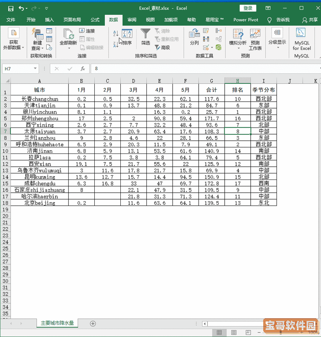Open the 排序 sort dialog icon
Screen dimensions: 321x337
127,37
